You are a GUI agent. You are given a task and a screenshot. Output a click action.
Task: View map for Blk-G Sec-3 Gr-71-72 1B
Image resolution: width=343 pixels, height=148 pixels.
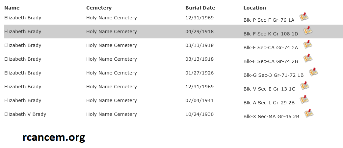pyautogui.click(x=313, y=72)
